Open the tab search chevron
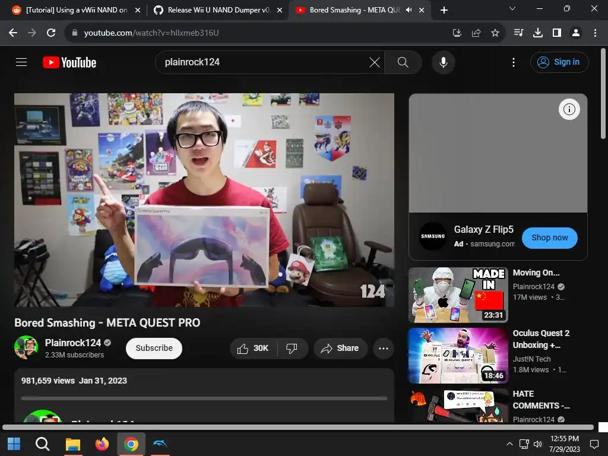This screenshot has height=456, width=608. 512,8
